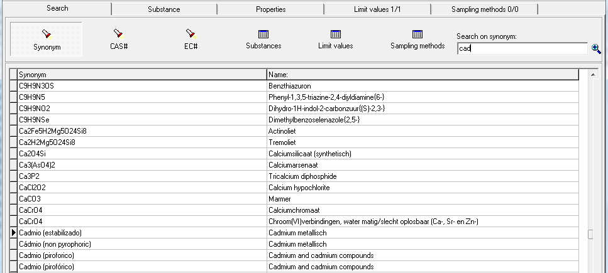Screen dimensions: 608x273
Task: Sort by the Synonym column header
Action: [141, 75]
